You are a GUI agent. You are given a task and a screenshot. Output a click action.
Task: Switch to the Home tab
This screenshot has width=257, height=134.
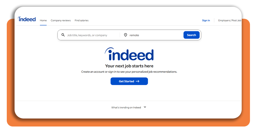click(x=43, y=20)
